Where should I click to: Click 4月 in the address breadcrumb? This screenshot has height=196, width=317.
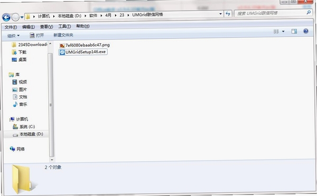coord(108,15)
